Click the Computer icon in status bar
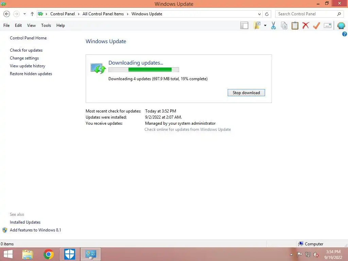The width and height of the screenshot is (348, 261). click(301, 244)
